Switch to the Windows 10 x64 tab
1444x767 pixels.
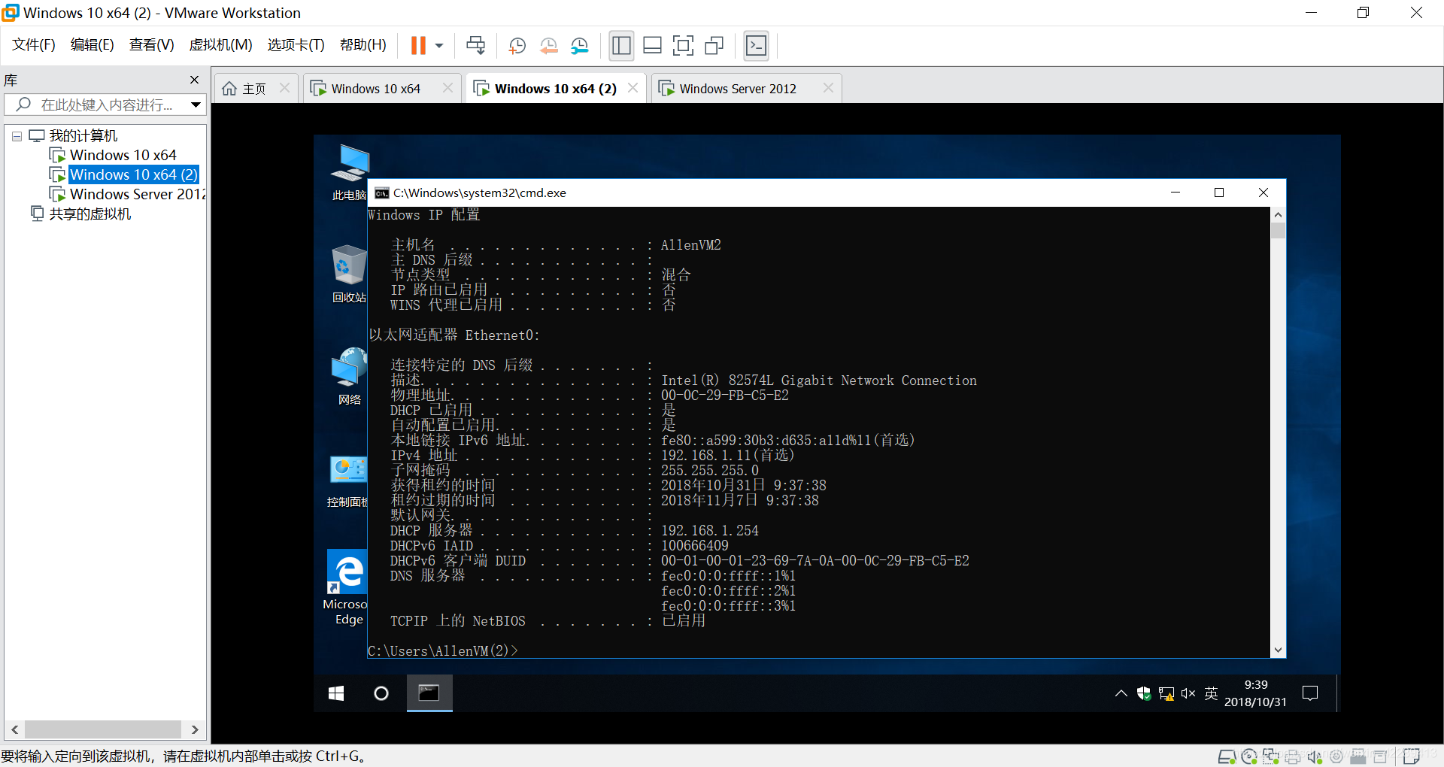[375, 89]
